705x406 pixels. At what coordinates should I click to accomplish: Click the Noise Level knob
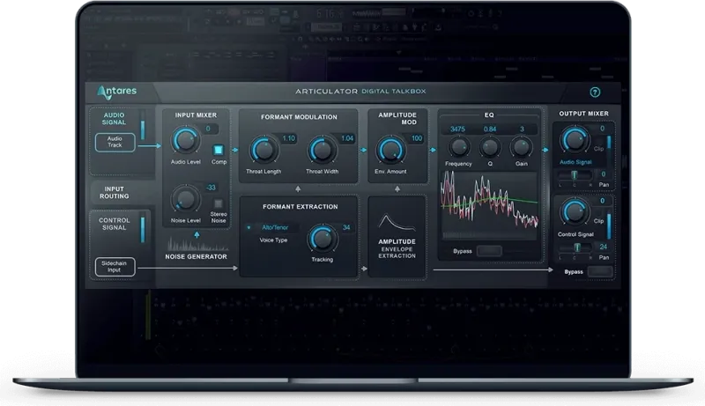point(186,197)
